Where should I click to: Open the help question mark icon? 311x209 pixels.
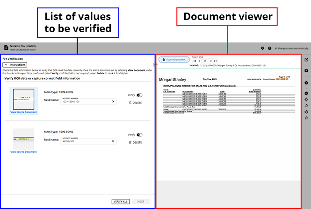coord(269,49)
